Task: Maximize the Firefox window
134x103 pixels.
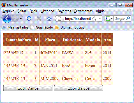Action: click(x=120, y=5)
